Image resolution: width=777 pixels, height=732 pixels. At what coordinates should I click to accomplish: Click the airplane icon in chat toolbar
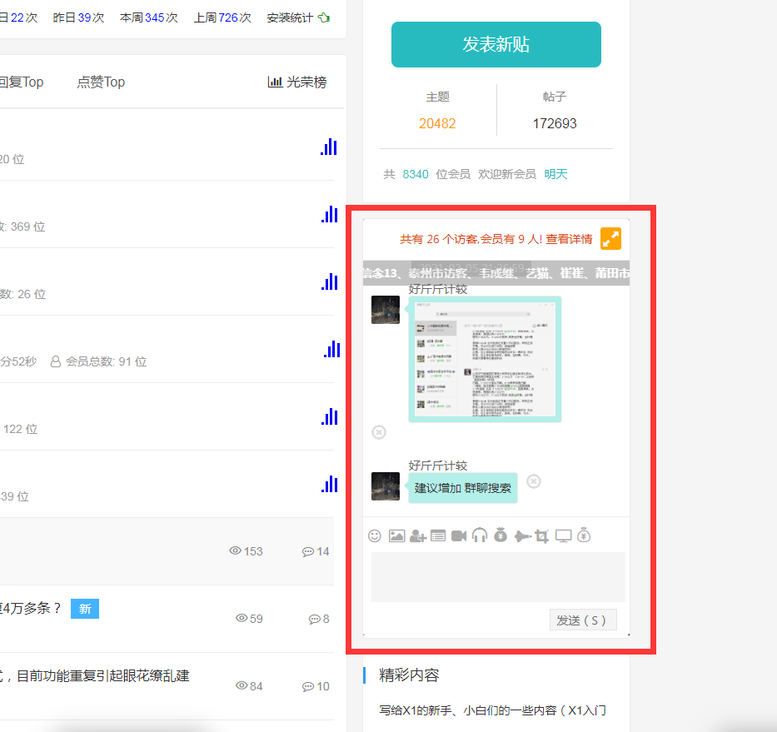click(x=522, y=536)
